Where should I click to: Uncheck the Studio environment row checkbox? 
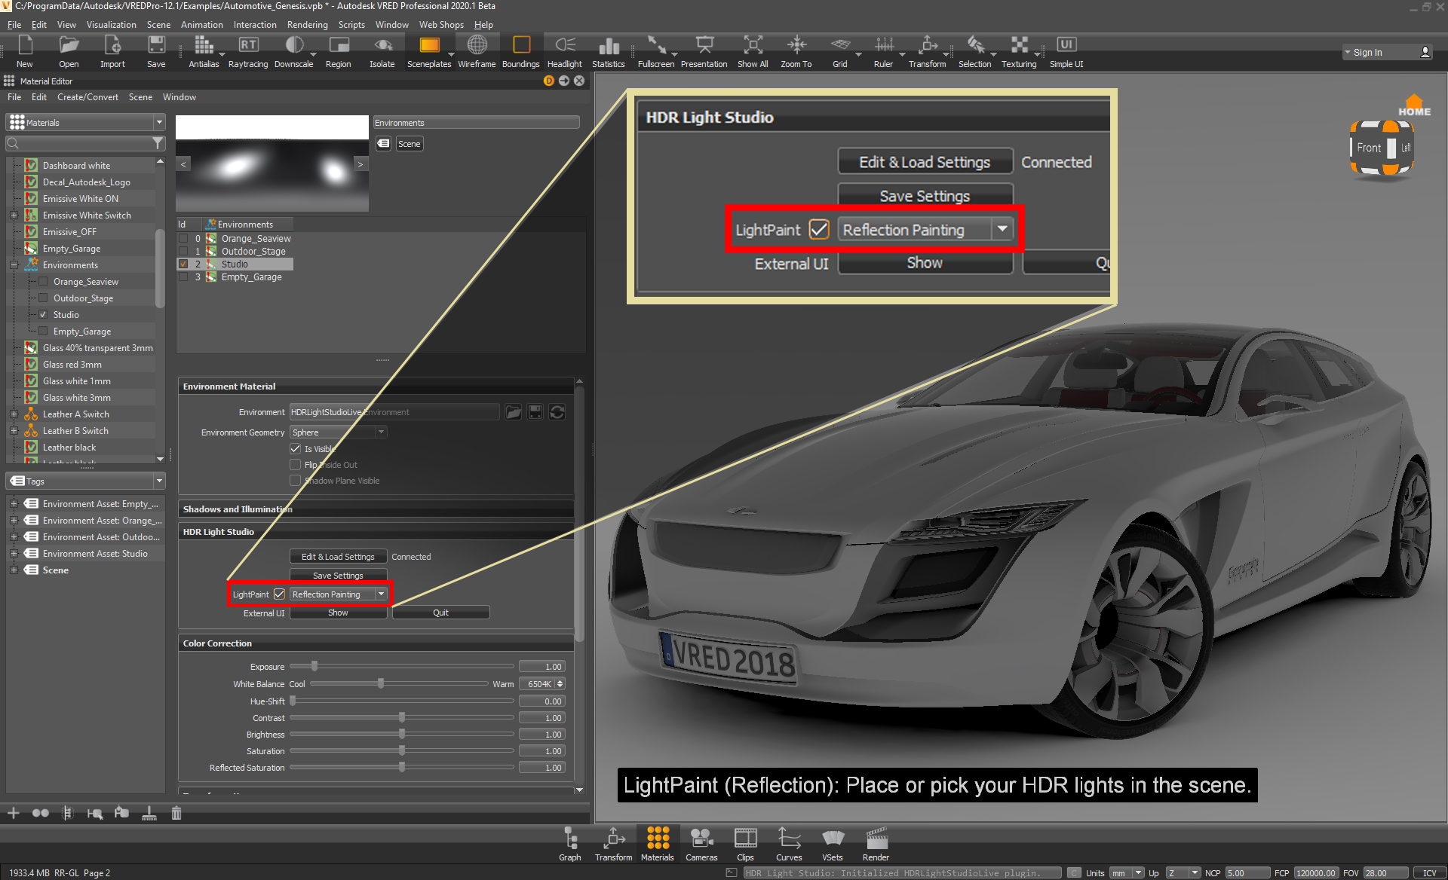(183, 264)
